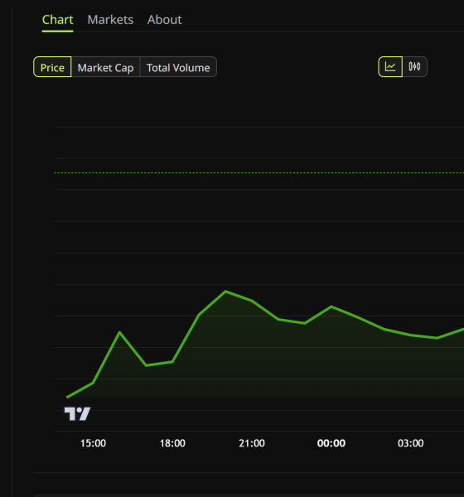
Task: Open the Chart tab
Action: click(58, 20)
